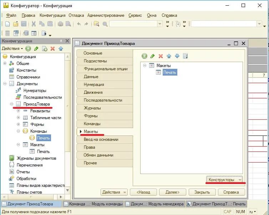Expand the Общие tree node
This screenshot has width=269, height=215.
point(5,63)
